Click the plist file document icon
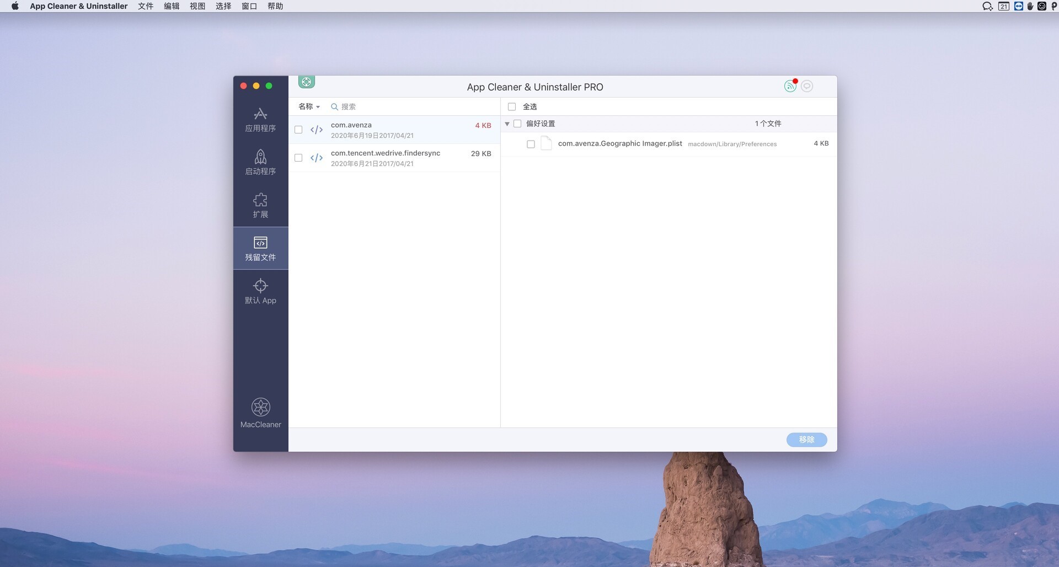The height and width of the screenshot is (567, 1059). 546,143
